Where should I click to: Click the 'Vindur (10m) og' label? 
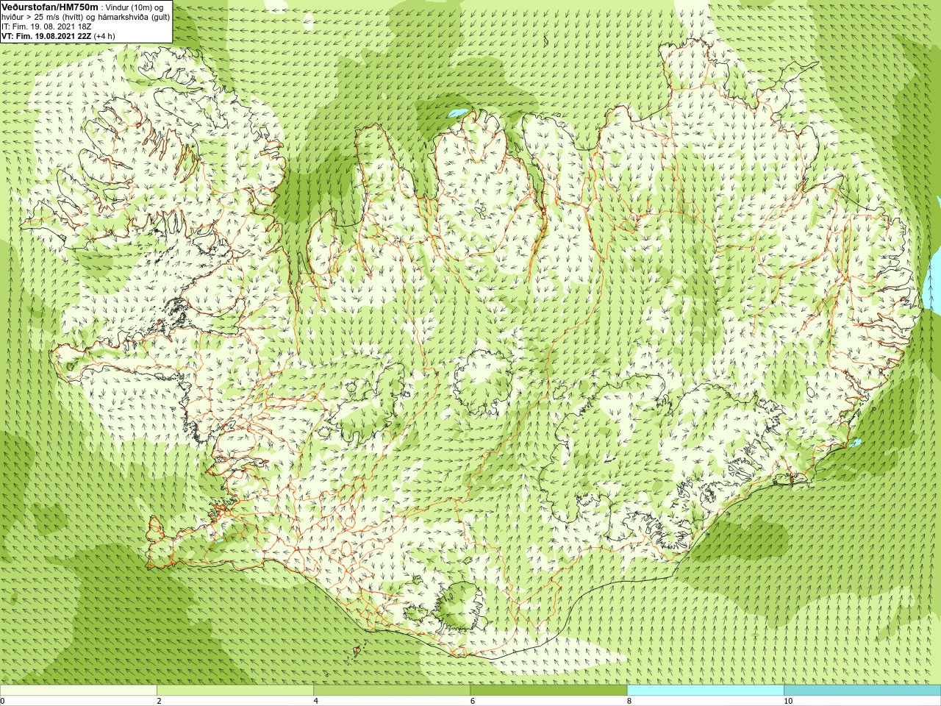tap(135, 7)
